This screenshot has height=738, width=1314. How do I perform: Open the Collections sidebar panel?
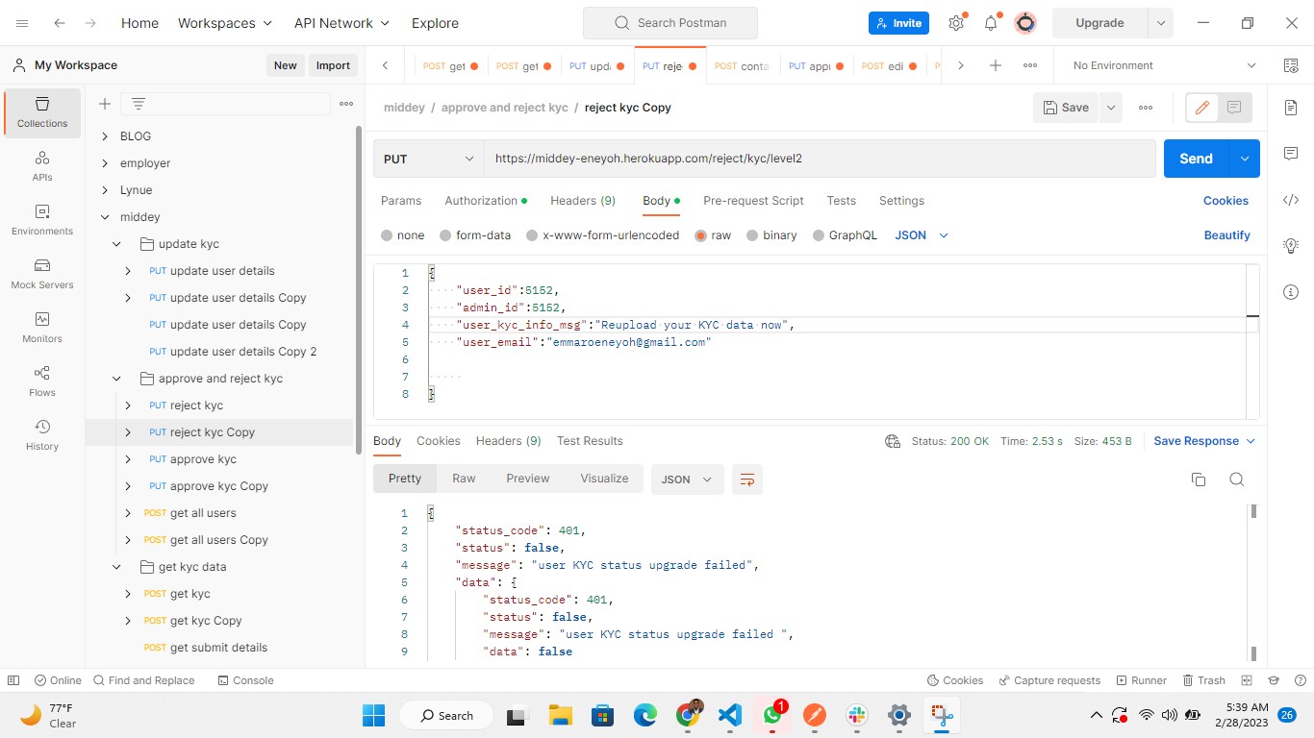[41, 112]
